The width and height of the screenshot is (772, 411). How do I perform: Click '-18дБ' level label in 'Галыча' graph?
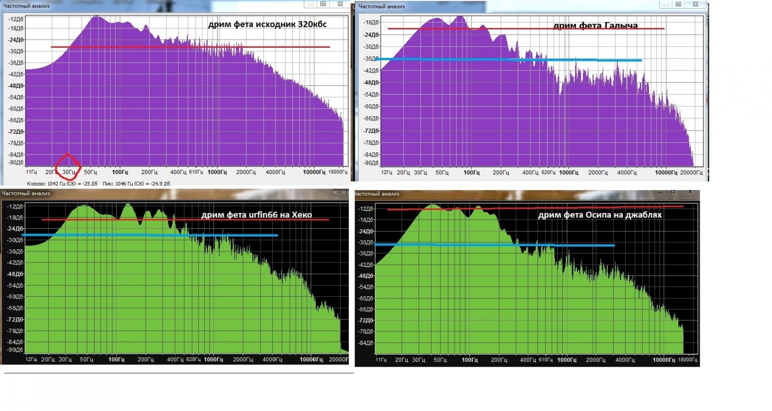(x=371, y=23)
